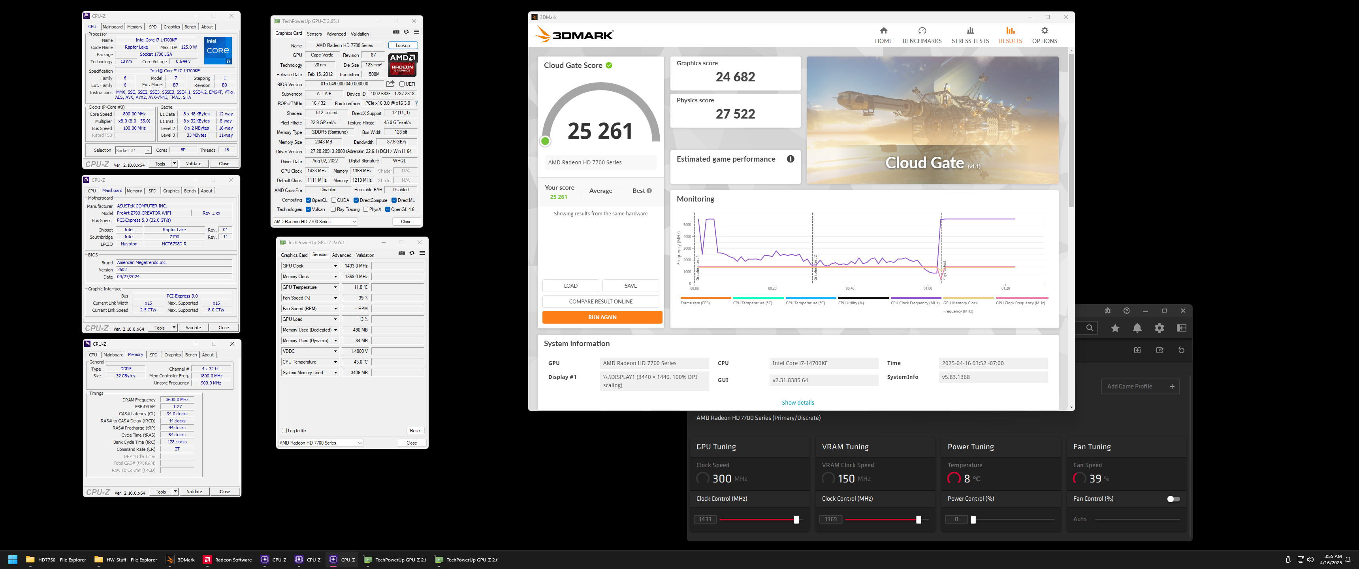The image size is (1359, 569).
Task: Click Radeon tuning import profile icon
Action: point(1137,350)
